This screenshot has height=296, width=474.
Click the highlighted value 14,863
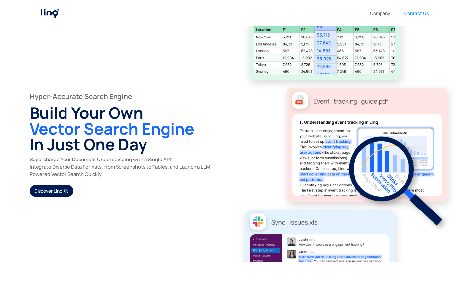(x=324, y=51)
